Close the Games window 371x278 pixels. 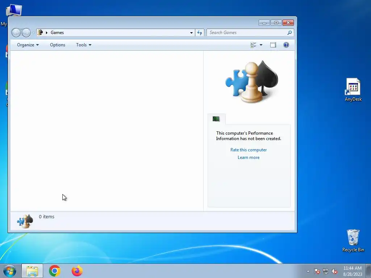tap(288, 23)
